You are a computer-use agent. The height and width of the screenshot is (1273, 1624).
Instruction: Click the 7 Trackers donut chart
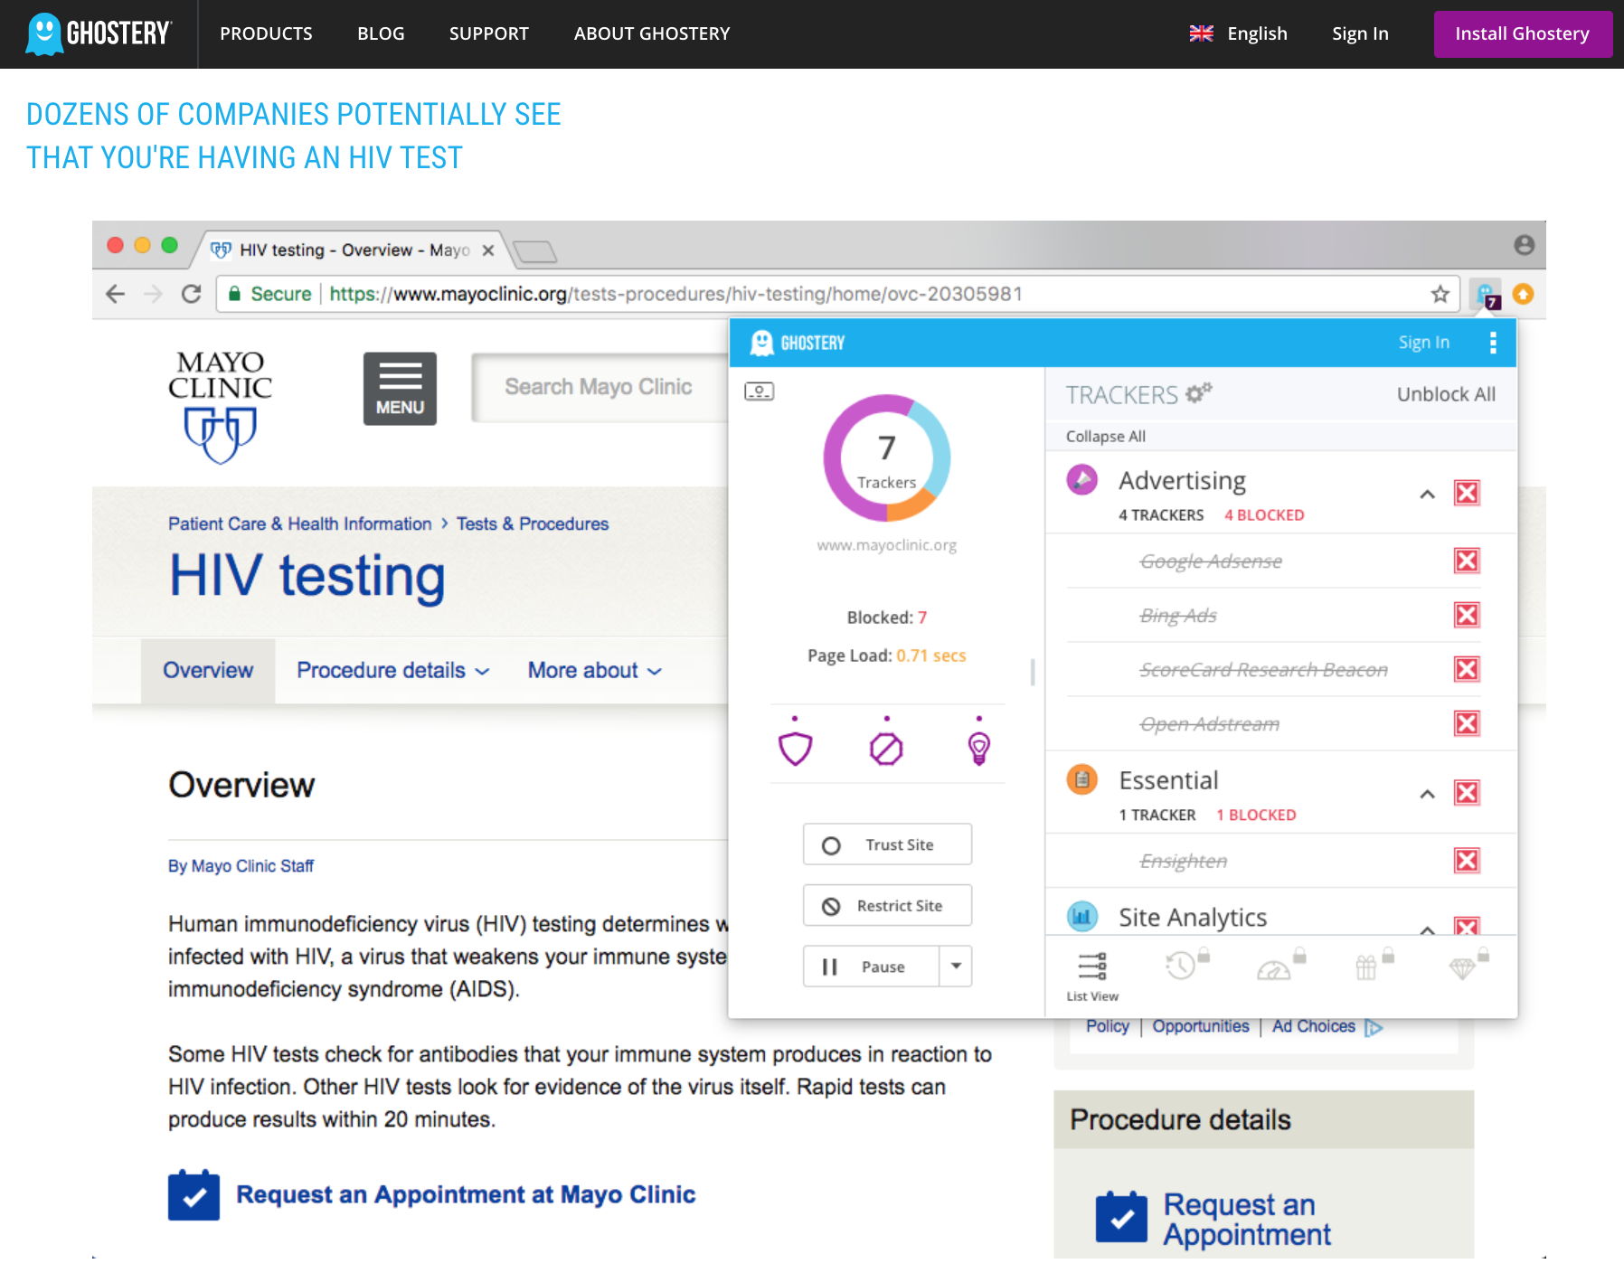coord(886,457)
